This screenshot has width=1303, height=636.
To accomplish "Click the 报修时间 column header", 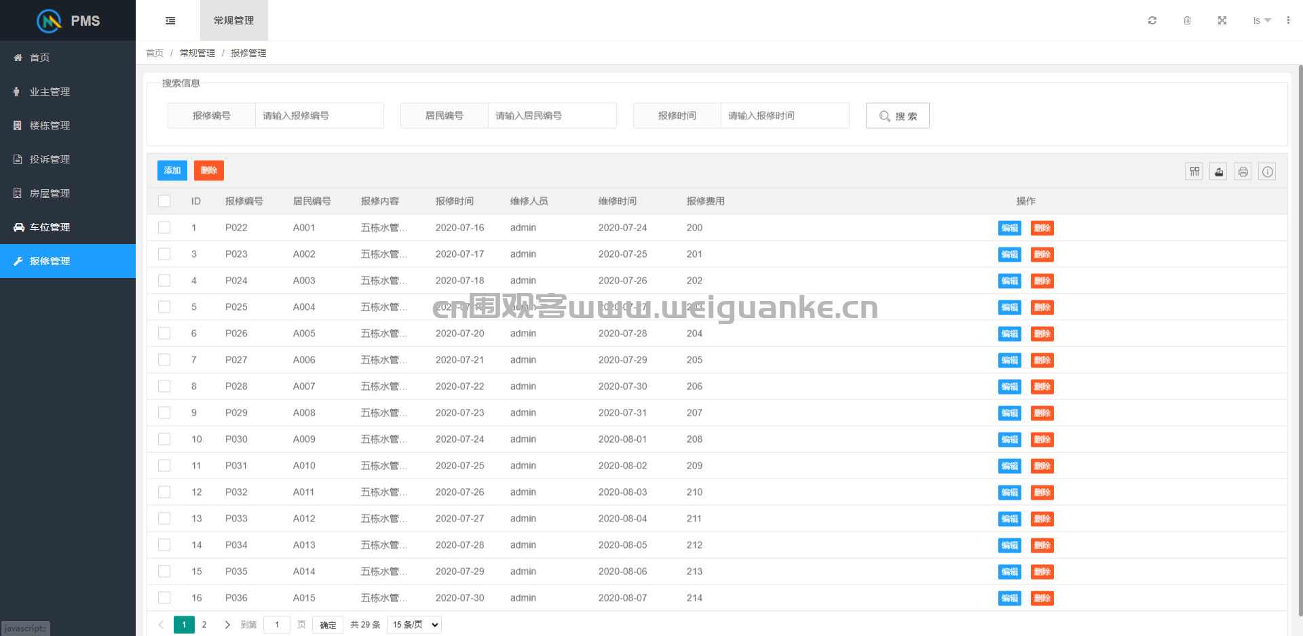I will tap(455, 201).
